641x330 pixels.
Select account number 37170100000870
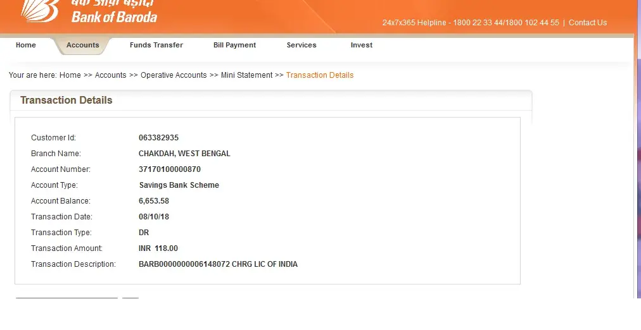click(170, 169)
